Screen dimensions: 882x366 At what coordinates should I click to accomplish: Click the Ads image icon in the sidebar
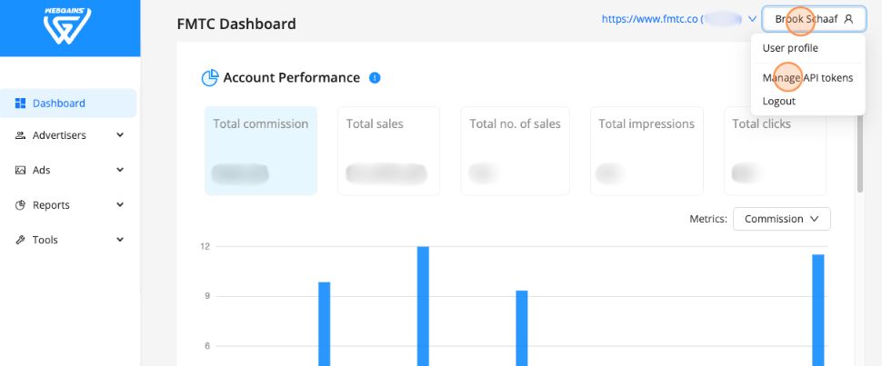(x=21, y=171)
